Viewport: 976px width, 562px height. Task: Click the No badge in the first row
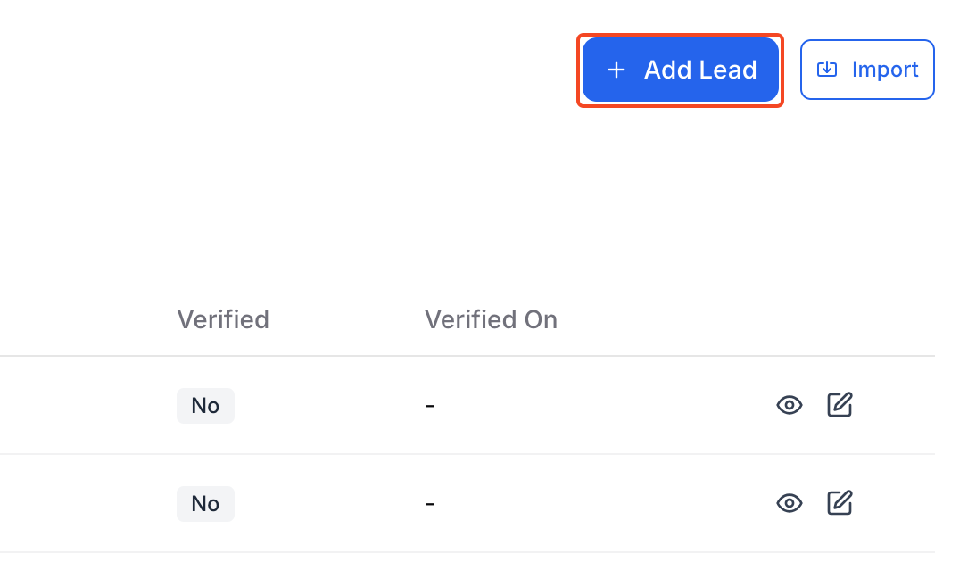tap(205, 406)
